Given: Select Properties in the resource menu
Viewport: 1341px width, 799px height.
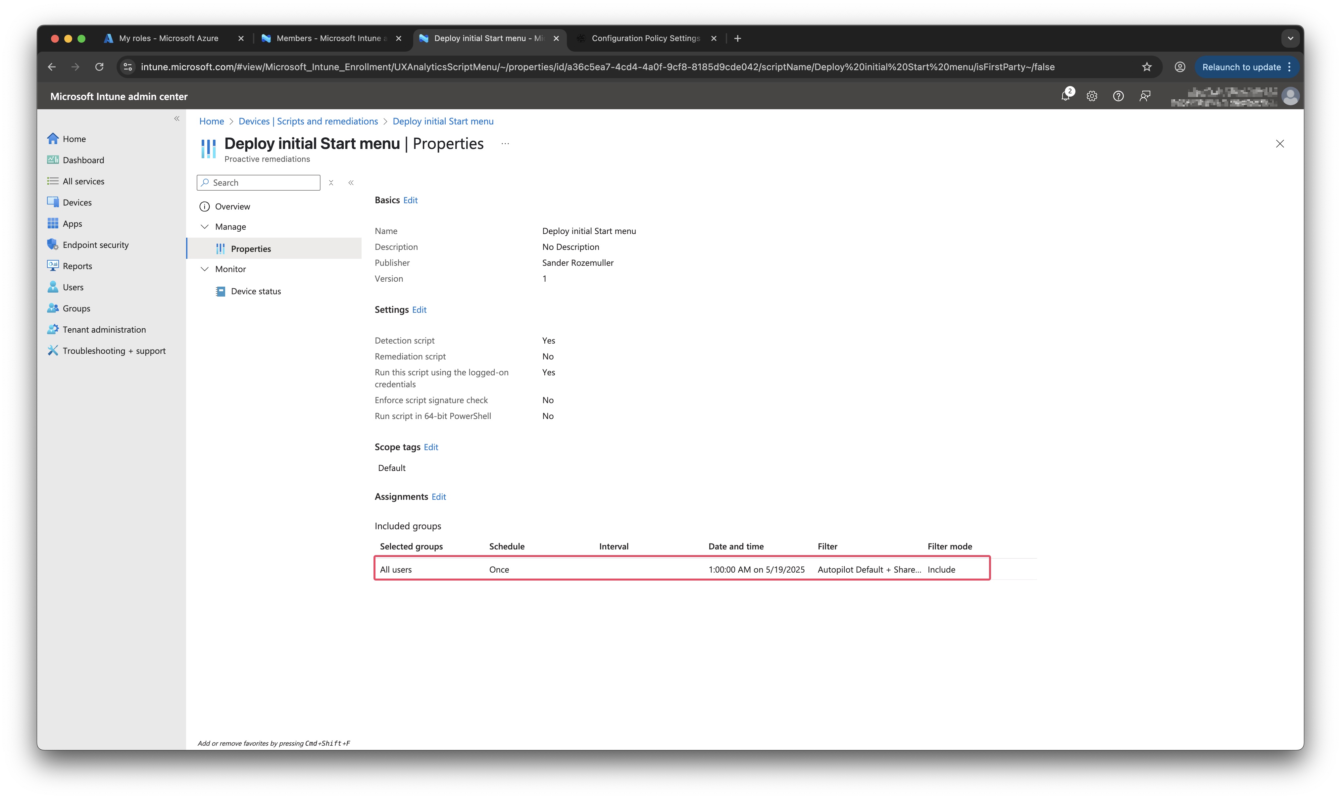Looking at the screenshot, I should 250,249.
